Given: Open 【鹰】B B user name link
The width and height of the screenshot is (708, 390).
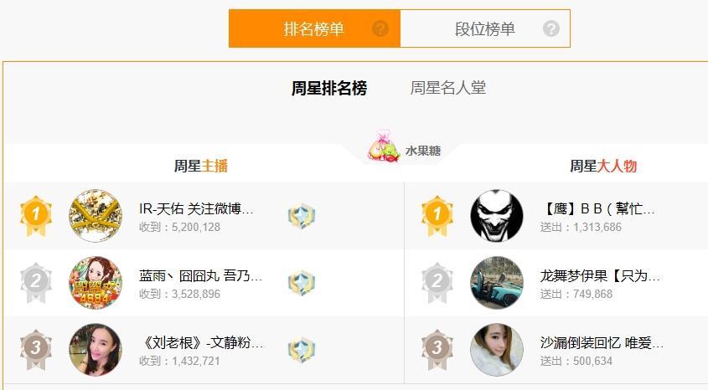Looking at the screenshot, I should click(x=597, y=208).
